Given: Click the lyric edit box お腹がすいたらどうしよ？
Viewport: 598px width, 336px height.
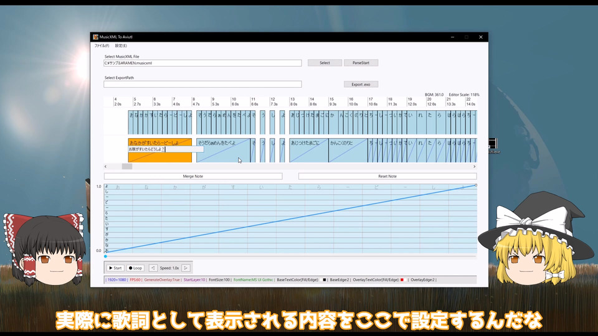Looking at the screenshot, I should coord(166,149).
